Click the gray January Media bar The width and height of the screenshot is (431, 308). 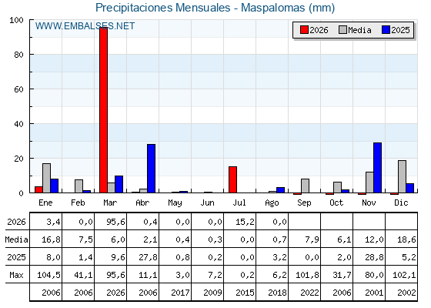pyautogui.click(x=46, y=178)
